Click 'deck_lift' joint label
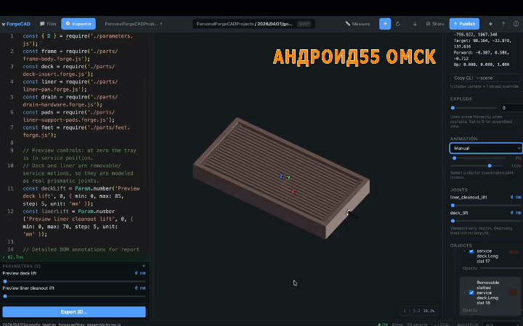Viewport: 523px width, 326px height. pos(459,213)
